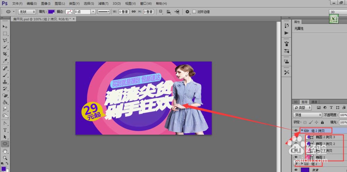This screenshot has height=172, width=347.
Task: Select the Move tool
Action: point(5,27)
